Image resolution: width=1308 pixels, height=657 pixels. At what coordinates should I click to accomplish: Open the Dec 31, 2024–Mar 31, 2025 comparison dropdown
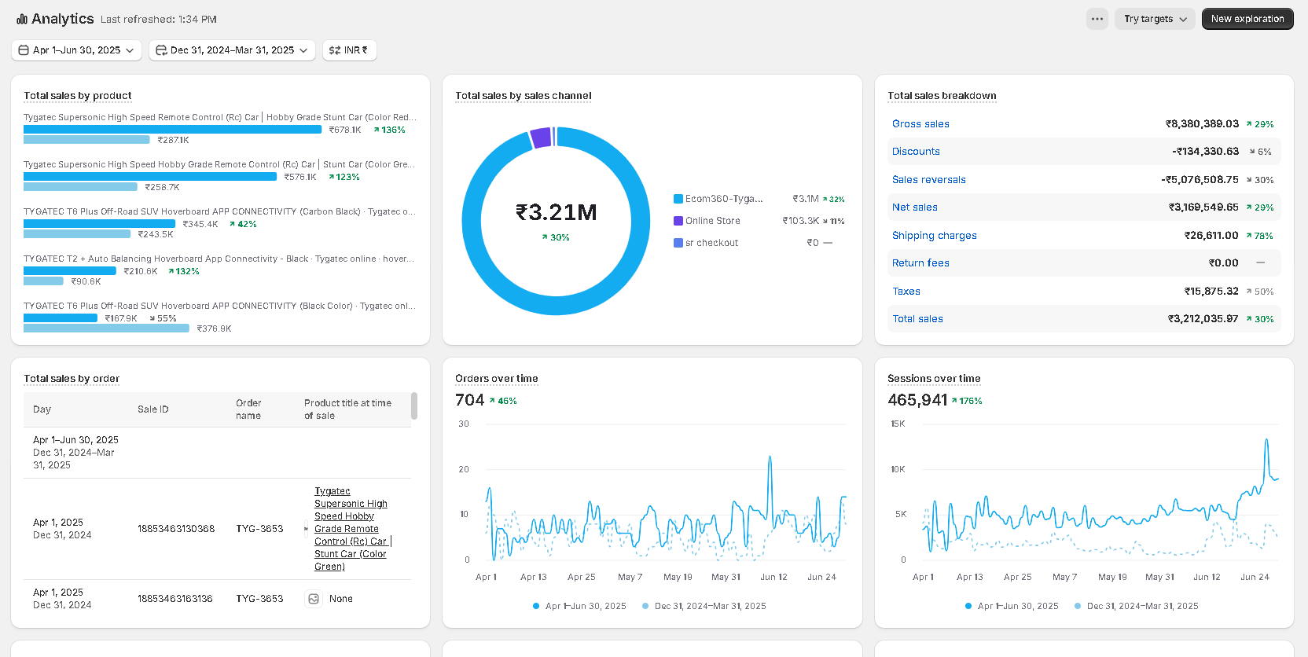(232, 50)
